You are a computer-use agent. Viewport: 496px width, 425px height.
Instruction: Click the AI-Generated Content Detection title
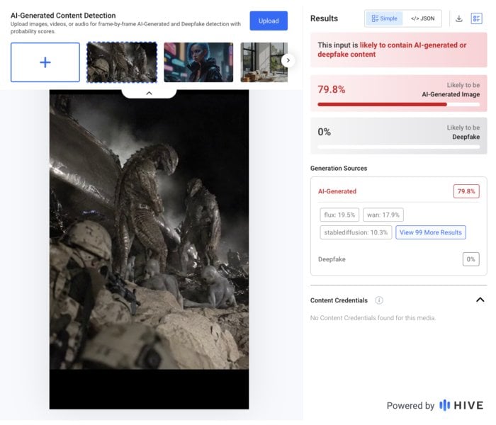coord(63,16)
